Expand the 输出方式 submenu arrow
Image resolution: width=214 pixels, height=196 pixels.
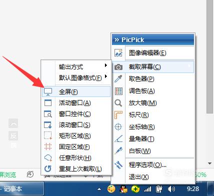point(106,65)
